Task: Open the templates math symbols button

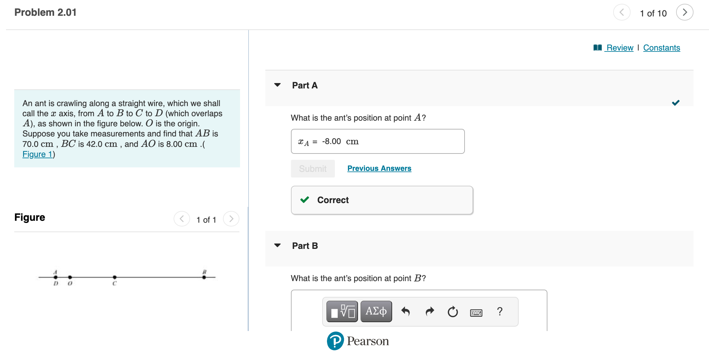Action: click(x=342, y=311)
